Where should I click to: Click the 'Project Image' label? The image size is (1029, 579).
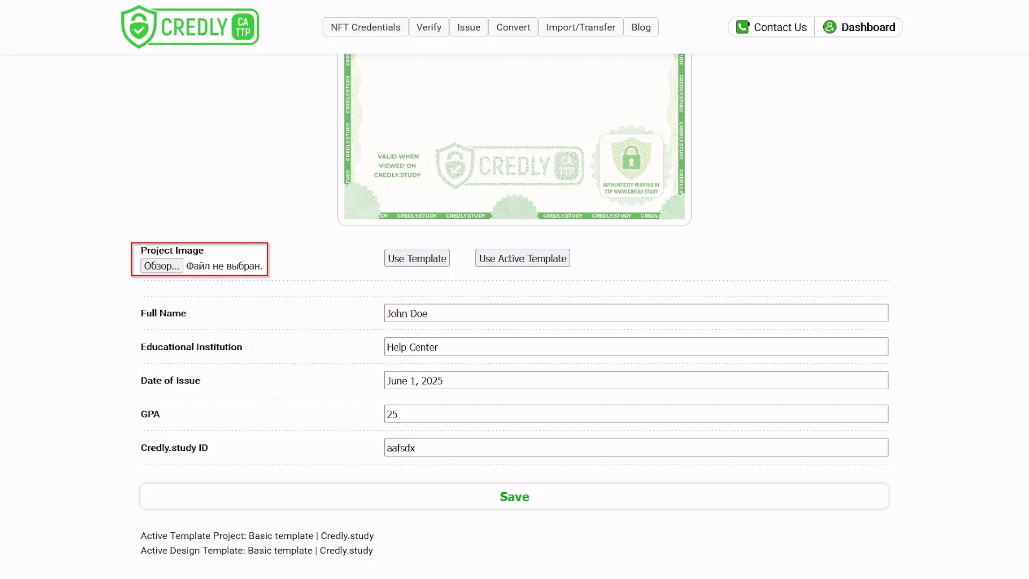pyautogui.click(x=172, y=250)
